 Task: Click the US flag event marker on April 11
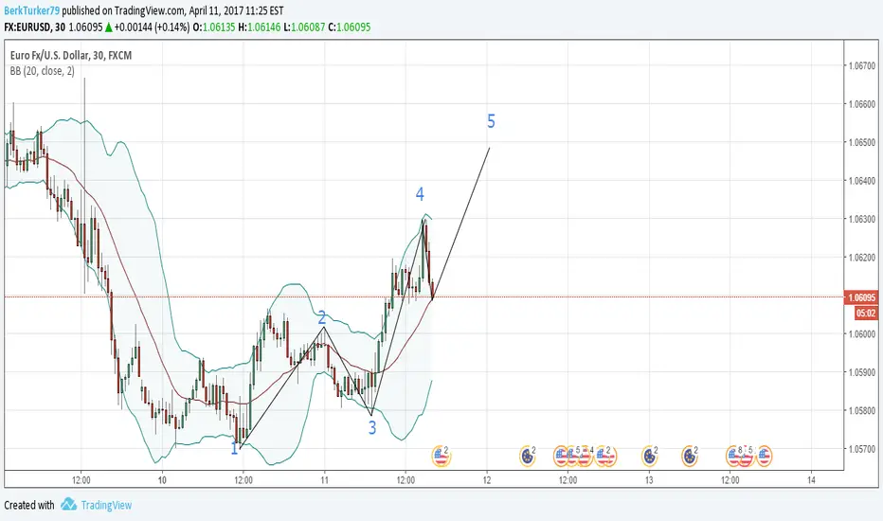pos(441,457)
